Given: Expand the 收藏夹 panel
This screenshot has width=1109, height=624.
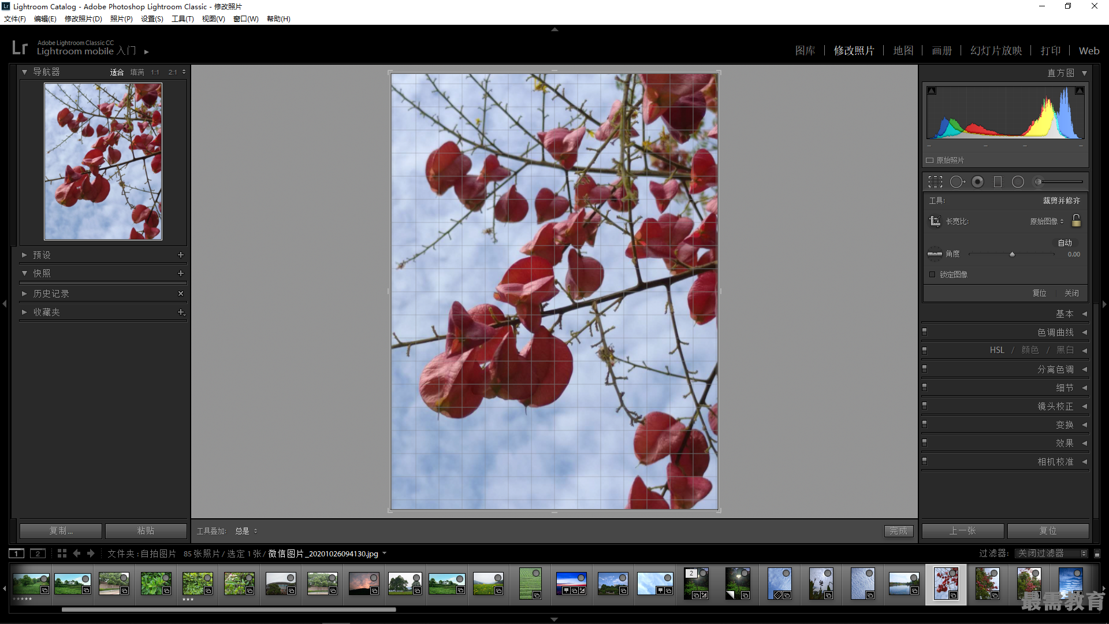Looking at the screenshot, I should pyautogui.click(x=24, y=312).
